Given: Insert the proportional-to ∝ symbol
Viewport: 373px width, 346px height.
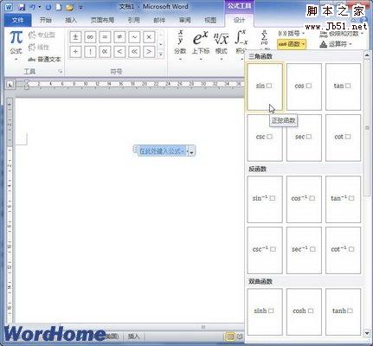Looking at the screenshot, I should 105,52.
